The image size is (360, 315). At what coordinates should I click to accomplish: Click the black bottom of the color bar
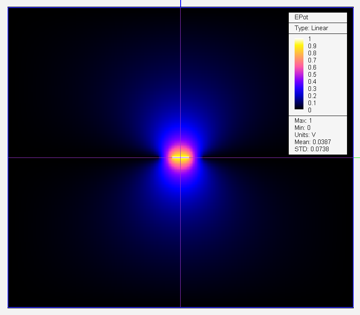coord(299,108)
